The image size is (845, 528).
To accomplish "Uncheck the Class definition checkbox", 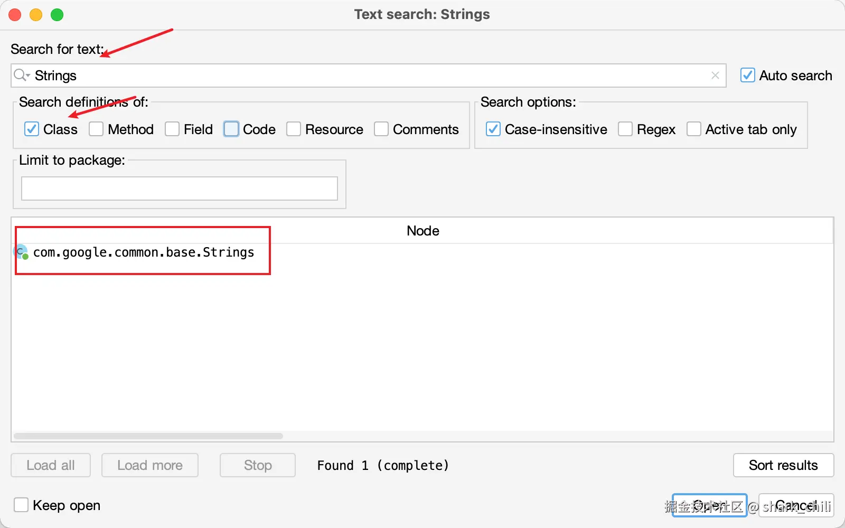I will click(32, 129).
